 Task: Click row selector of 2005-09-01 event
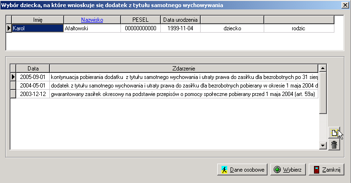[13, 77]
